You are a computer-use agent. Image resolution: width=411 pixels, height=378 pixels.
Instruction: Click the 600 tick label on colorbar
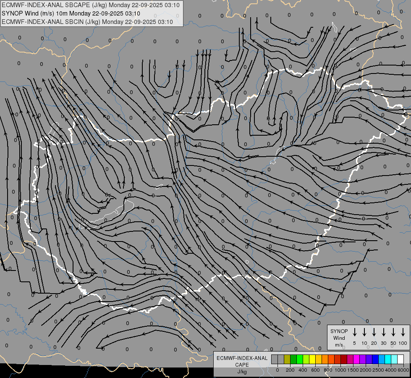click(x=315, y=370)
